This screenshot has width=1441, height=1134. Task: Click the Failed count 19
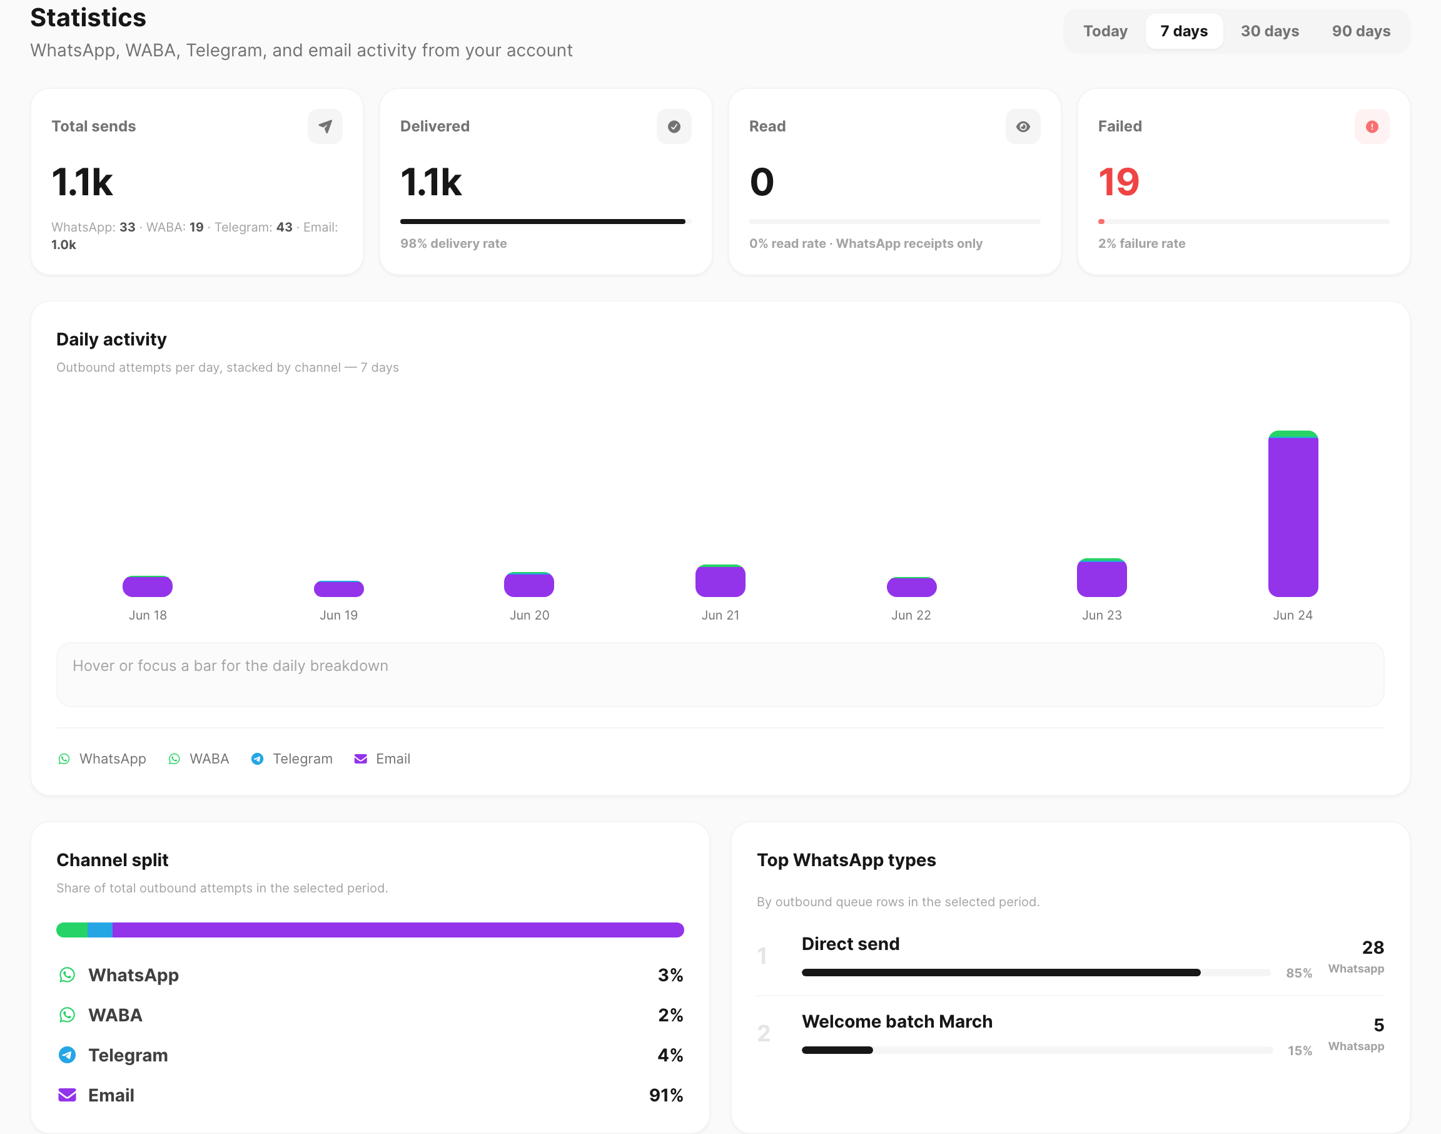pyautogui.click(x=1118, y=182)
